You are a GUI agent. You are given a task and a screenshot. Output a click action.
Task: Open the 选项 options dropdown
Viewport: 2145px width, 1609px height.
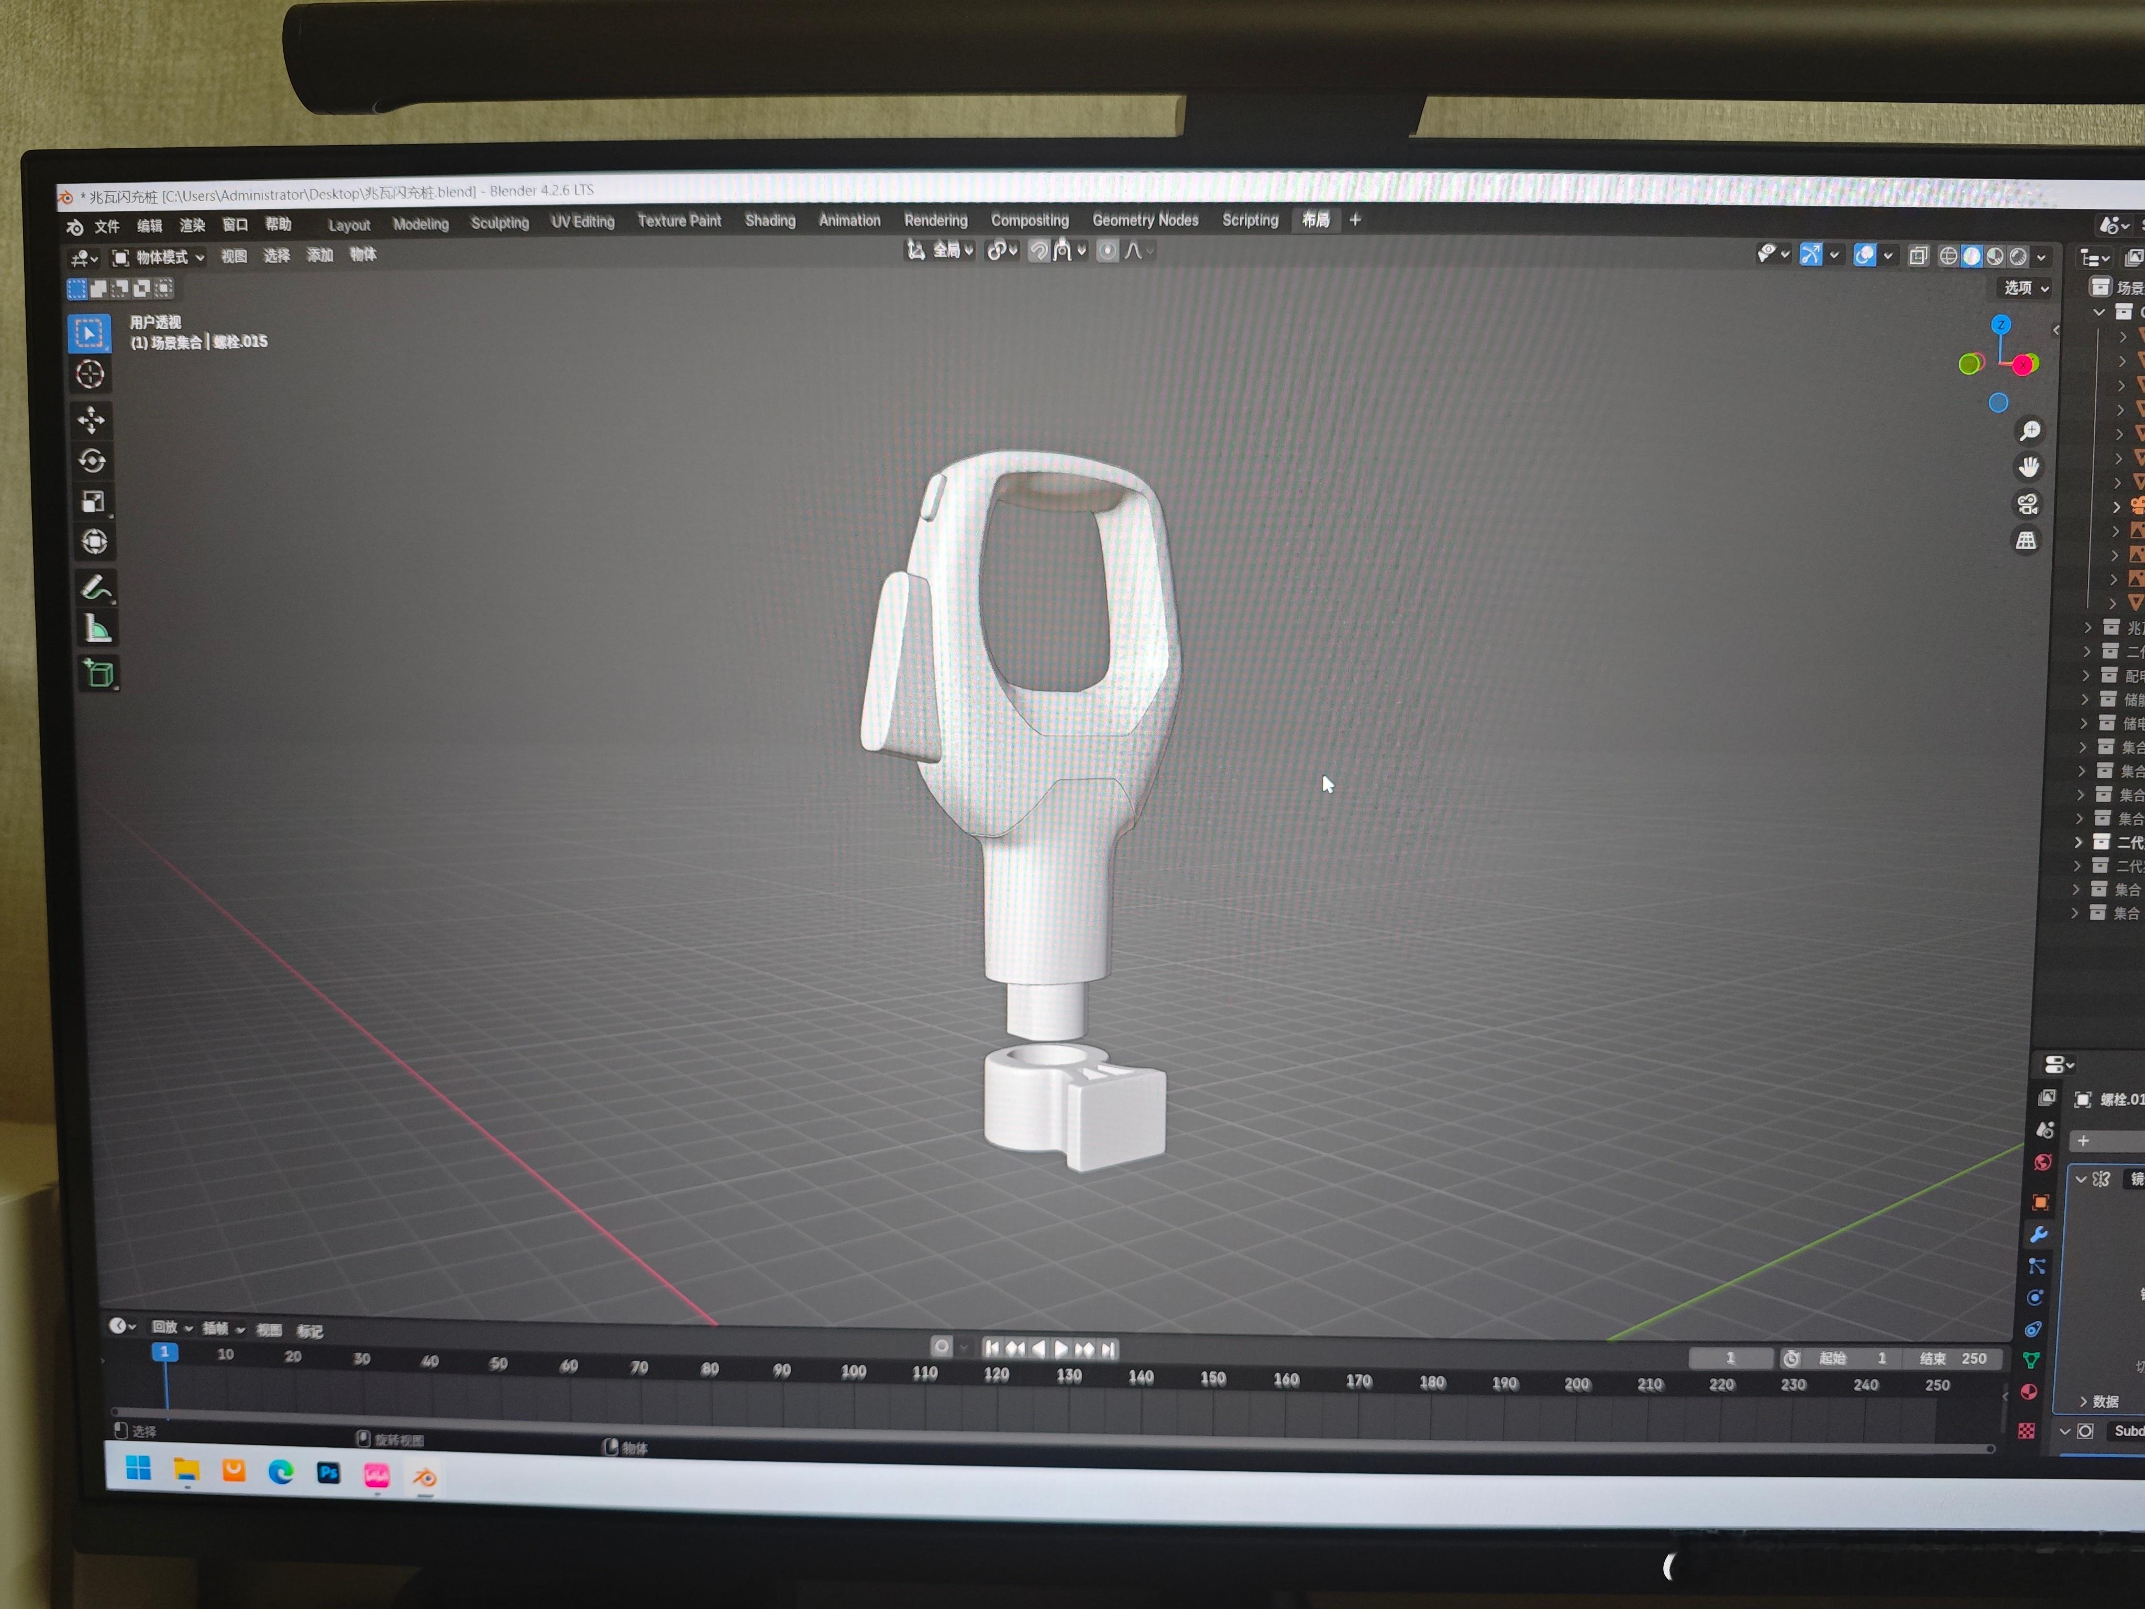click(x=2026, y=288)
